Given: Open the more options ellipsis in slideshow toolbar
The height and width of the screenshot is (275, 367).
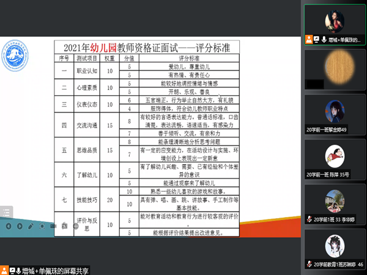Looking at the screenshot, I should pyautogui.click(x=75, y=226).
